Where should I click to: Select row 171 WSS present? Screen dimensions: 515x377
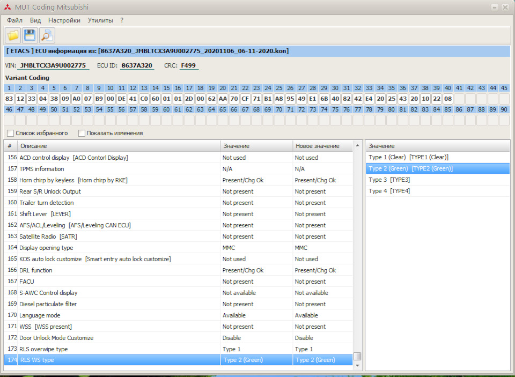click(x=178, y=327)
